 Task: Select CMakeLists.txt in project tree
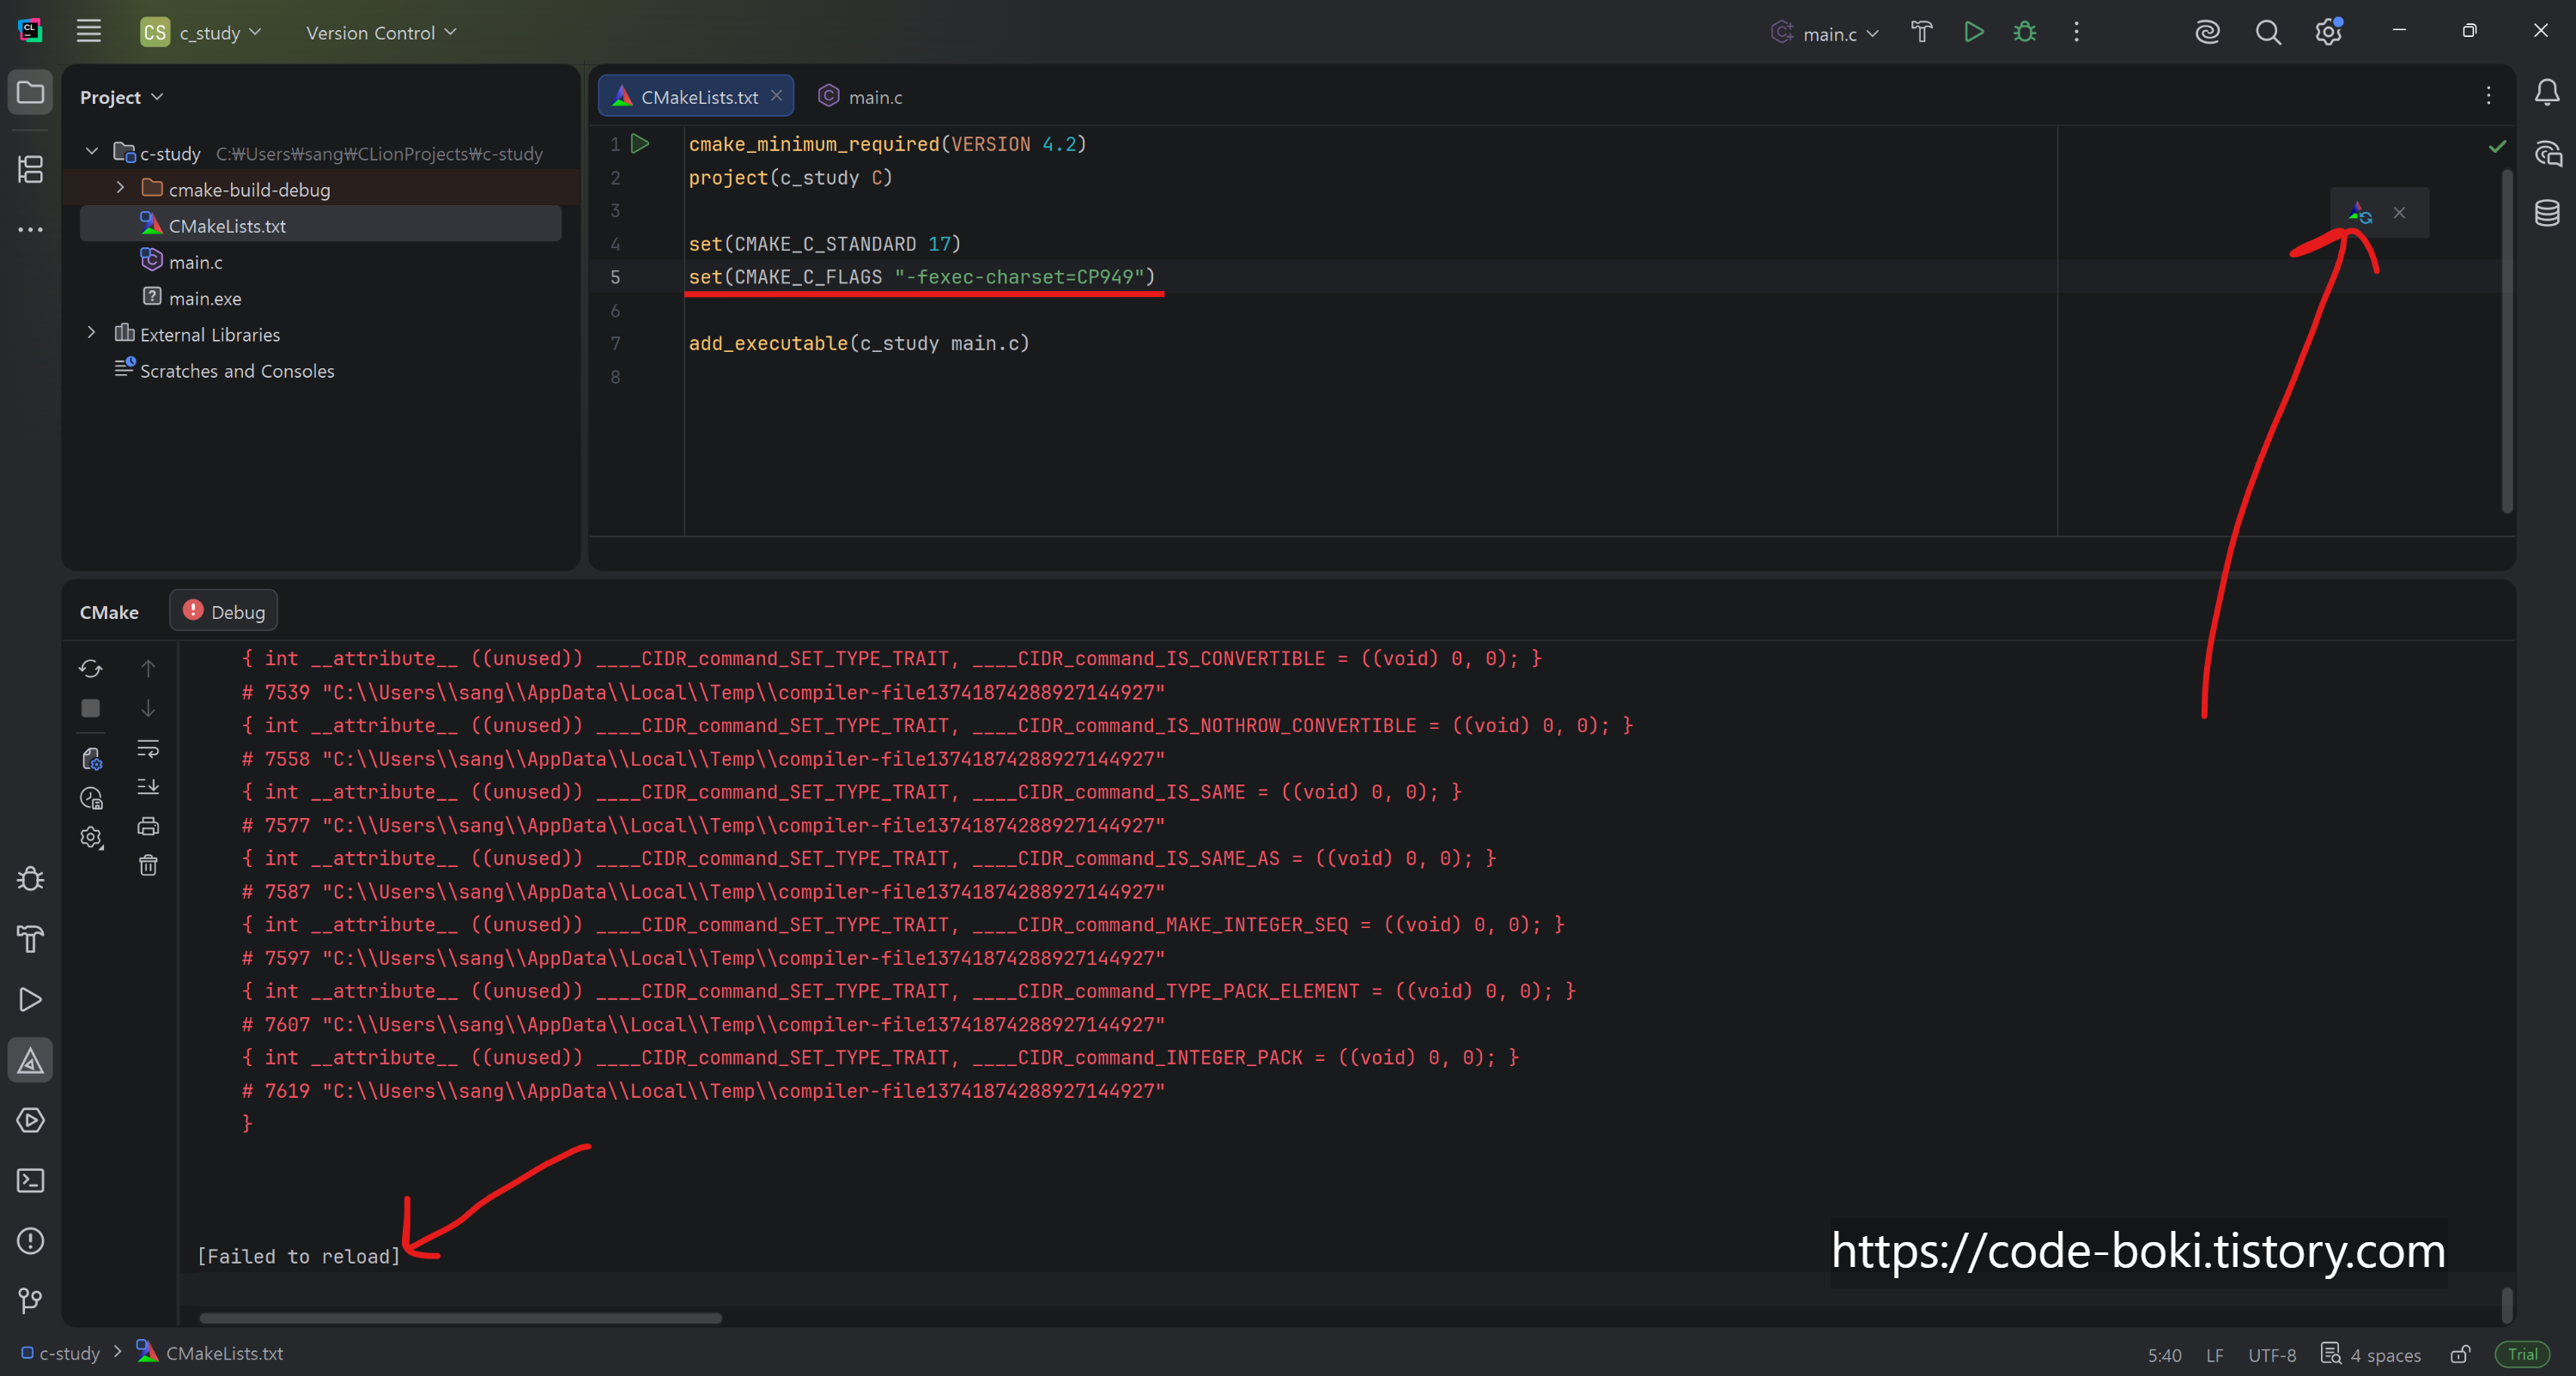point(320,225)
